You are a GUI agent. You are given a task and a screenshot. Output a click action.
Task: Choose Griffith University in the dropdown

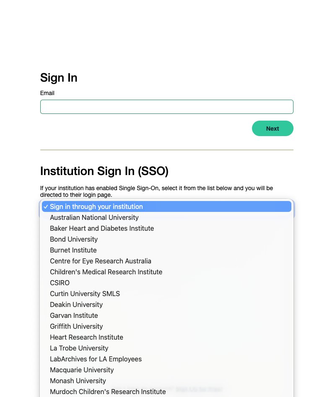coord(76,326)
